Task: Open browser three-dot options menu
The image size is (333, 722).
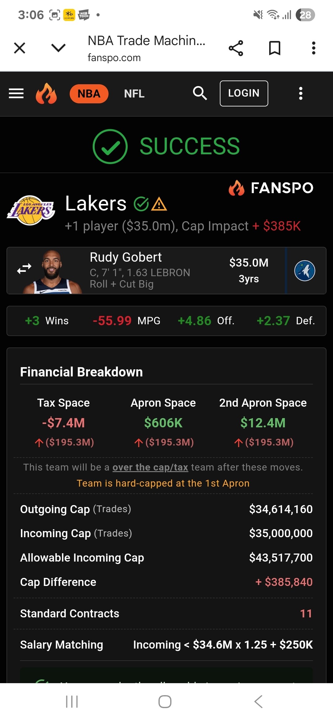Action: 314,48
